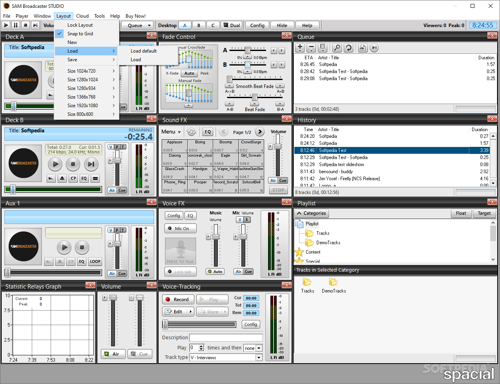500x384 pixels.
Task: Go to previous Sound FX page arrow
Action: [x=224, y=132]
